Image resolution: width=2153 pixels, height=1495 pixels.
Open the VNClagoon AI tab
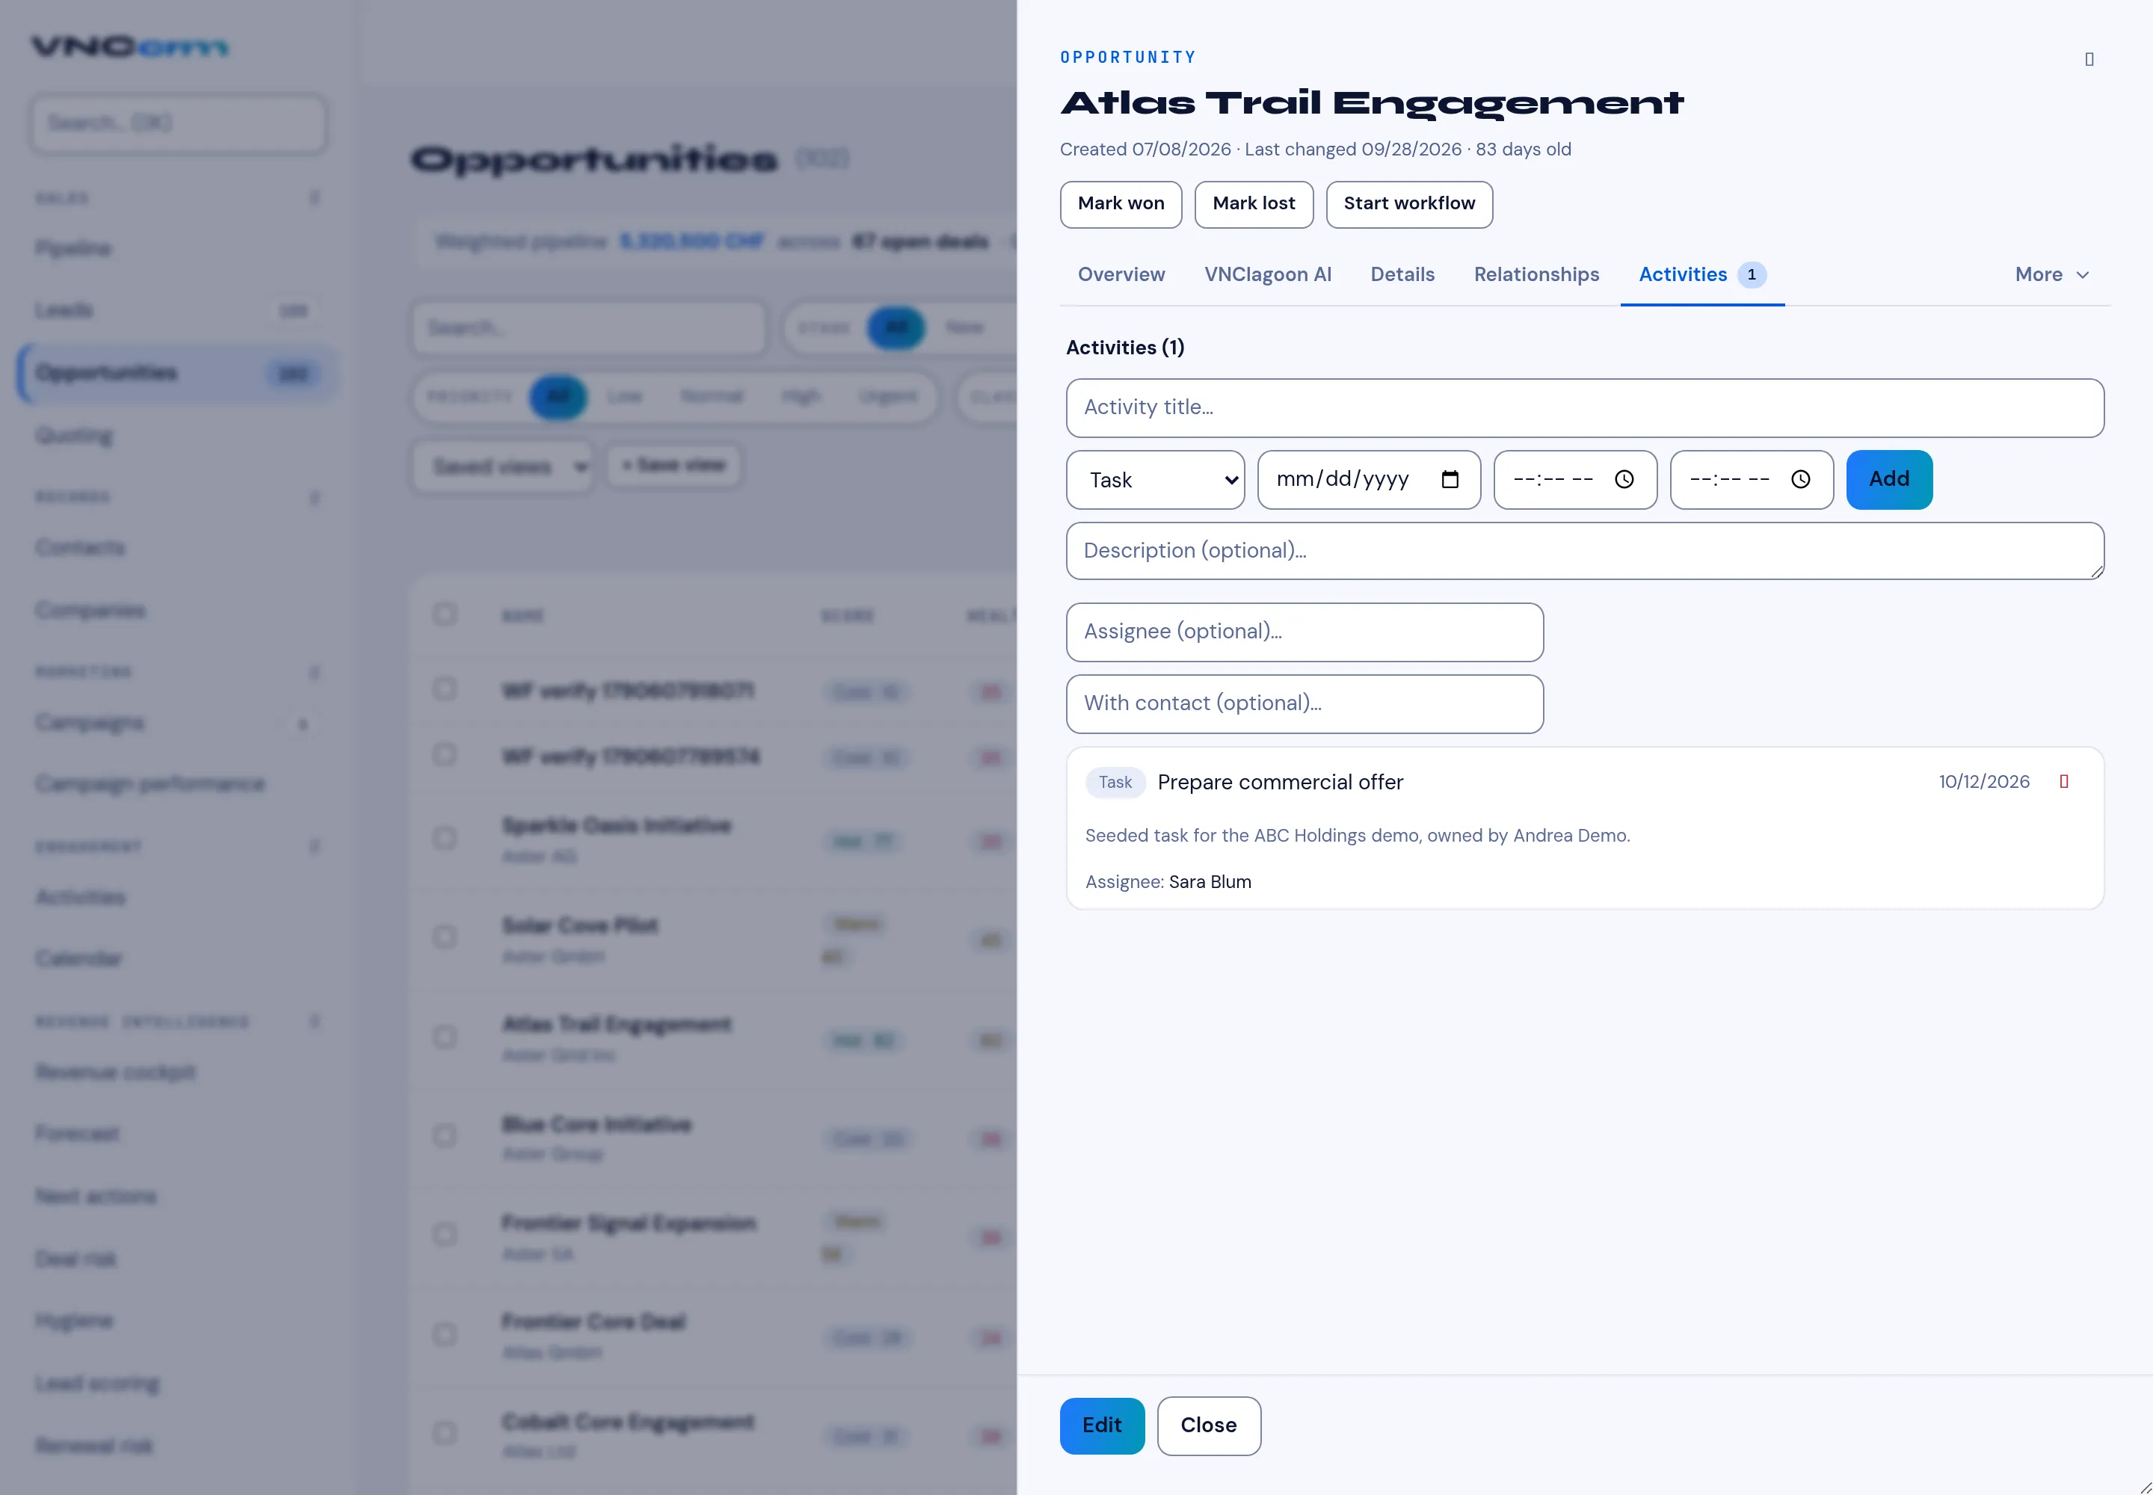pyautogui.click(x=1268, y=274)
